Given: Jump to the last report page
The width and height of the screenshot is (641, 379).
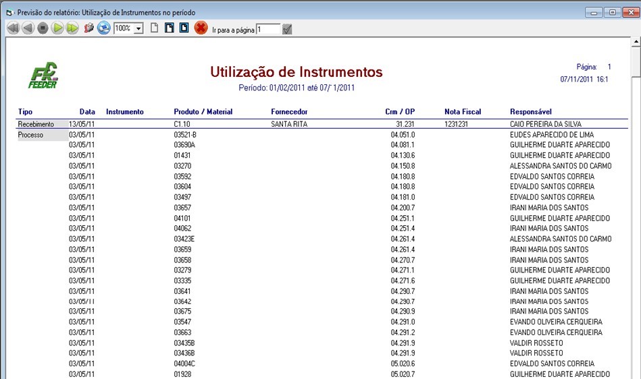Looking at the screenshot, I should 72,28.
